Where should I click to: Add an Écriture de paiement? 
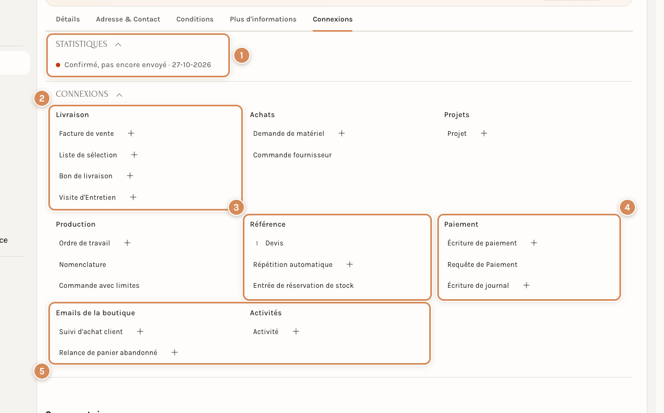(534, 243)
